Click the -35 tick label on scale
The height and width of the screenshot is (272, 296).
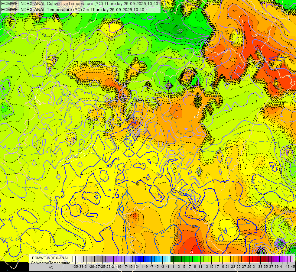[x=76, y=267]
